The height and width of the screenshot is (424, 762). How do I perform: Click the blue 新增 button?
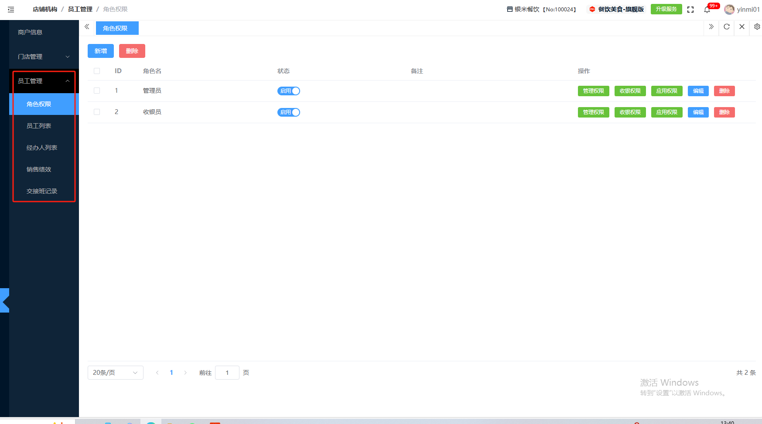coord(101,51)
